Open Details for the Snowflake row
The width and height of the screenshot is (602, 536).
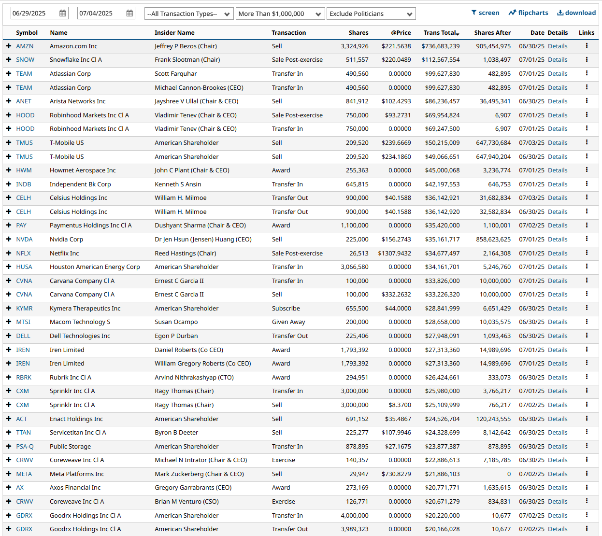coord(558,60)
